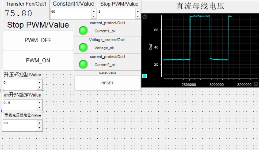This screenshot has height=150, width=259.
Task: Click the Current2_ok green indicator LED
Action: point(83,64)
